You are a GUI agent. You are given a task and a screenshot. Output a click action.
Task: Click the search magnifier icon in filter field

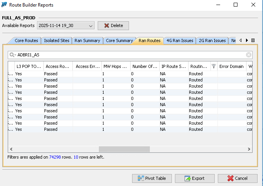pos(12,55)
